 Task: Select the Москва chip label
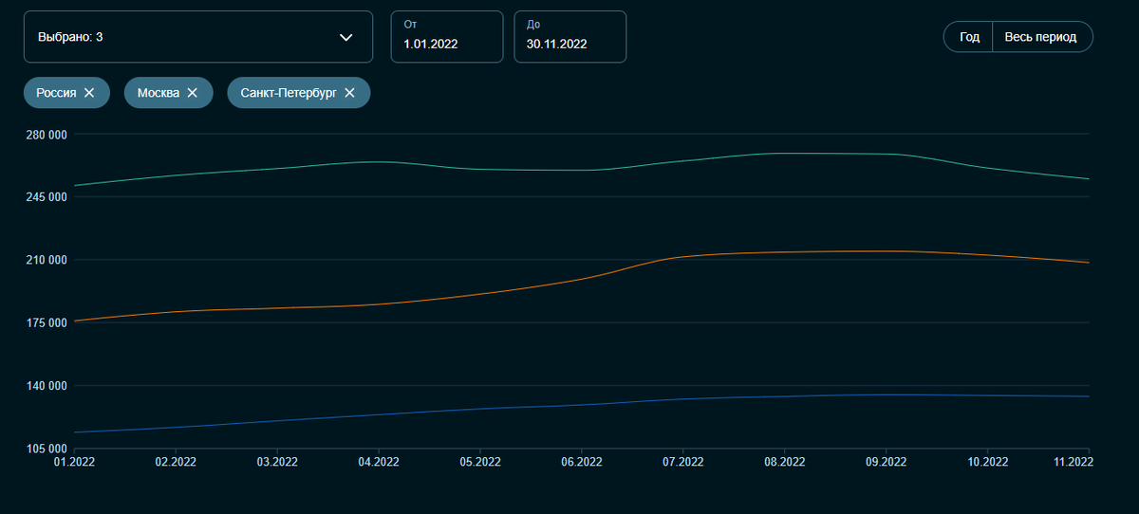[159, 93]
